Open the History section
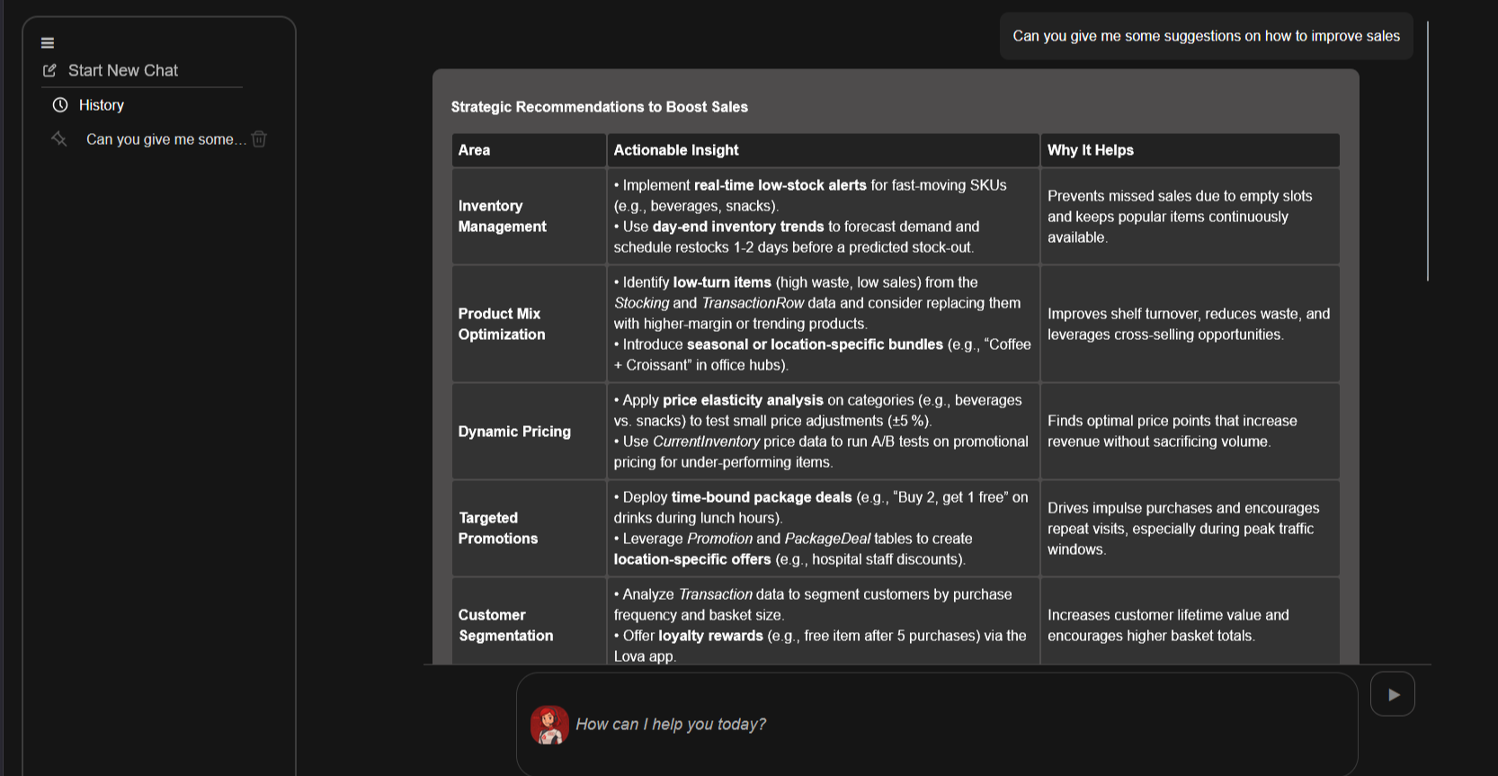 [x=102, y=105]
